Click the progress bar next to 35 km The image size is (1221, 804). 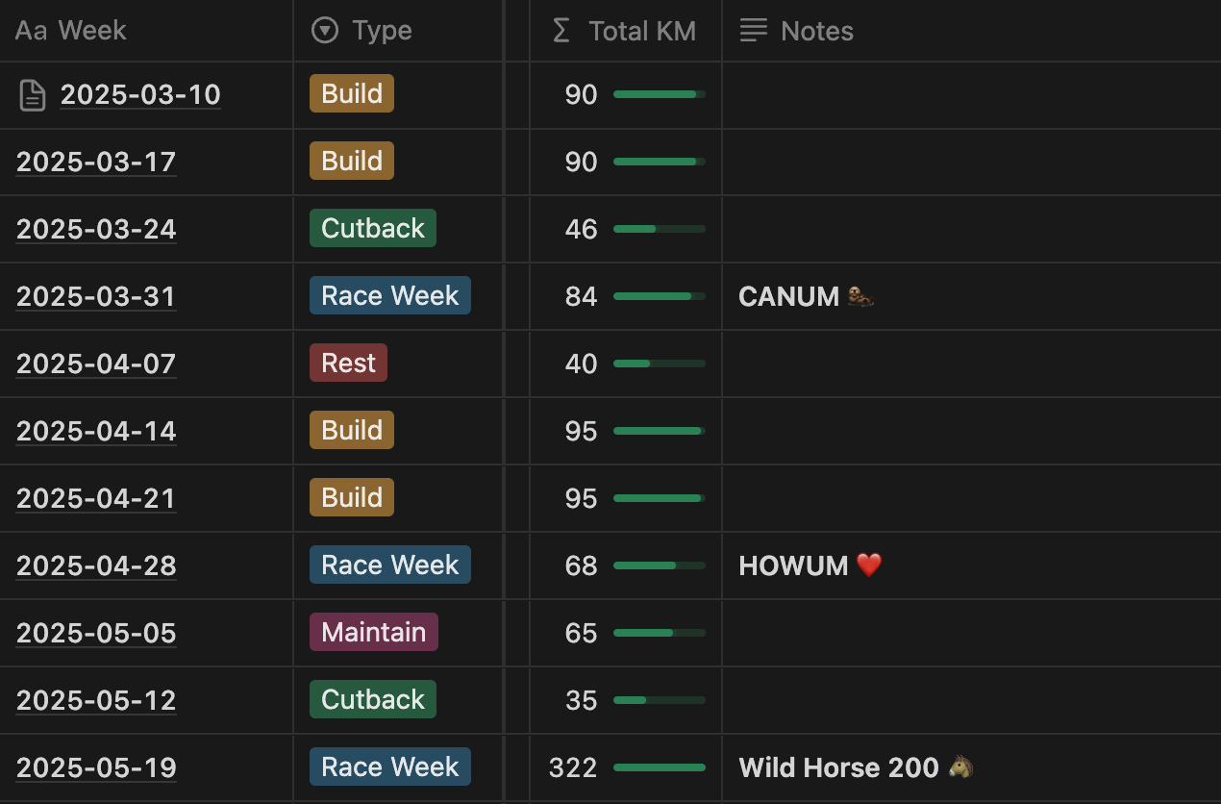[660, 700]
